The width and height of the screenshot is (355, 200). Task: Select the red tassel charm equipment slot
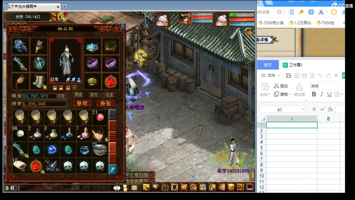[x=21, y=81]
